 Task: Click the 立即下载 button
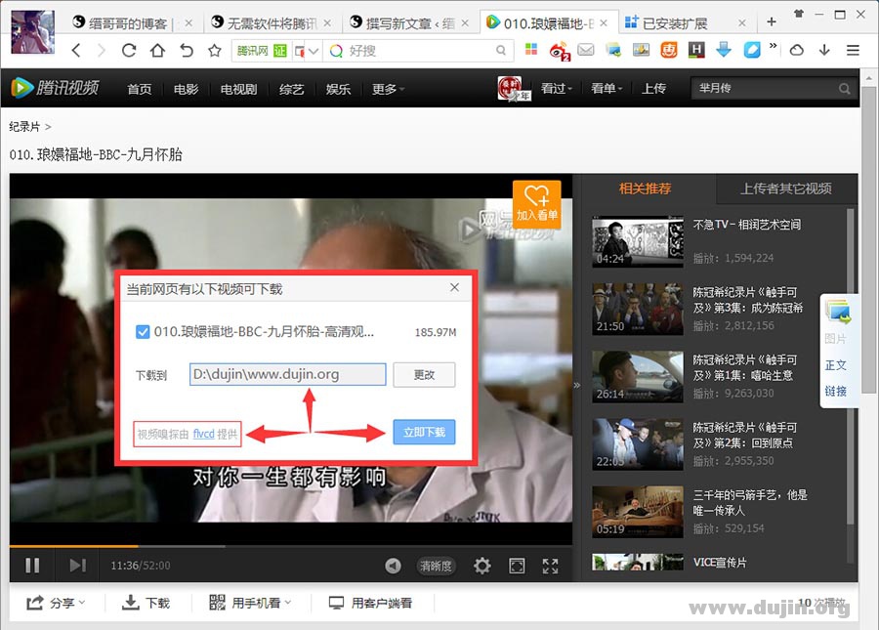click(425, 432)
